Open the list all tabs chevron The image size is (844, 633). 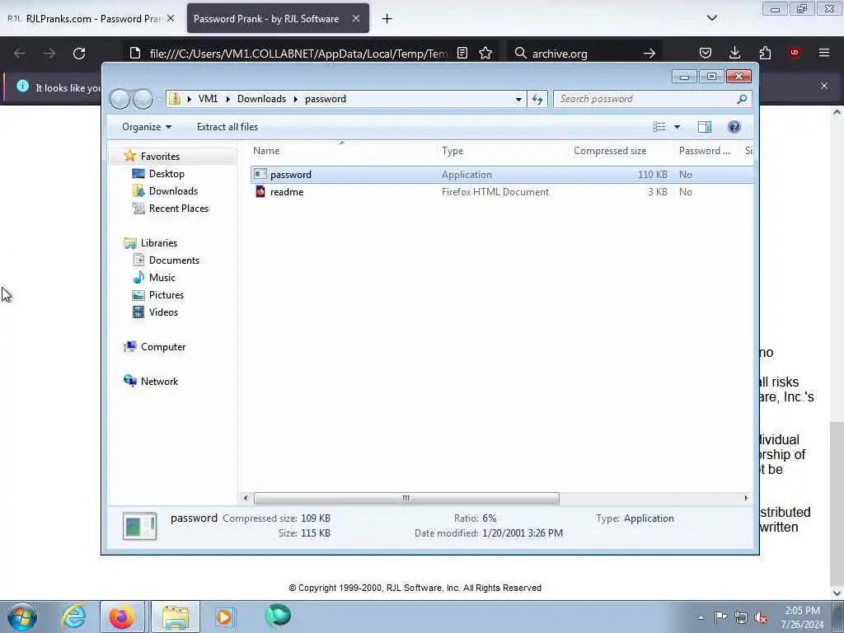point(712,18)
